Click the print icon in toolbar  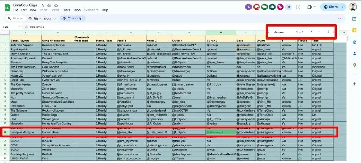point(30,18)
